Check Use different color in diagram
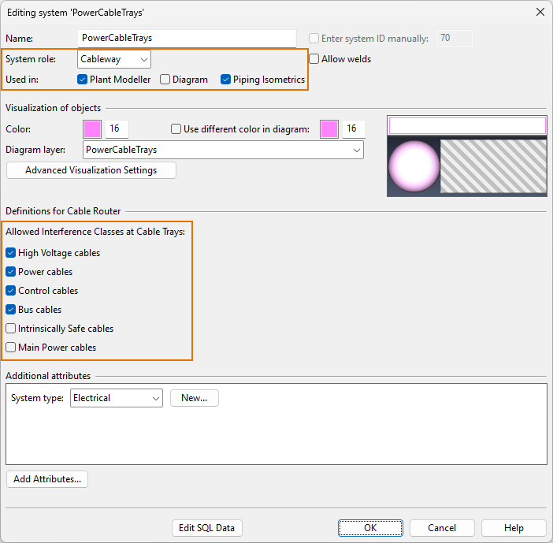 (x=176, y=129)
